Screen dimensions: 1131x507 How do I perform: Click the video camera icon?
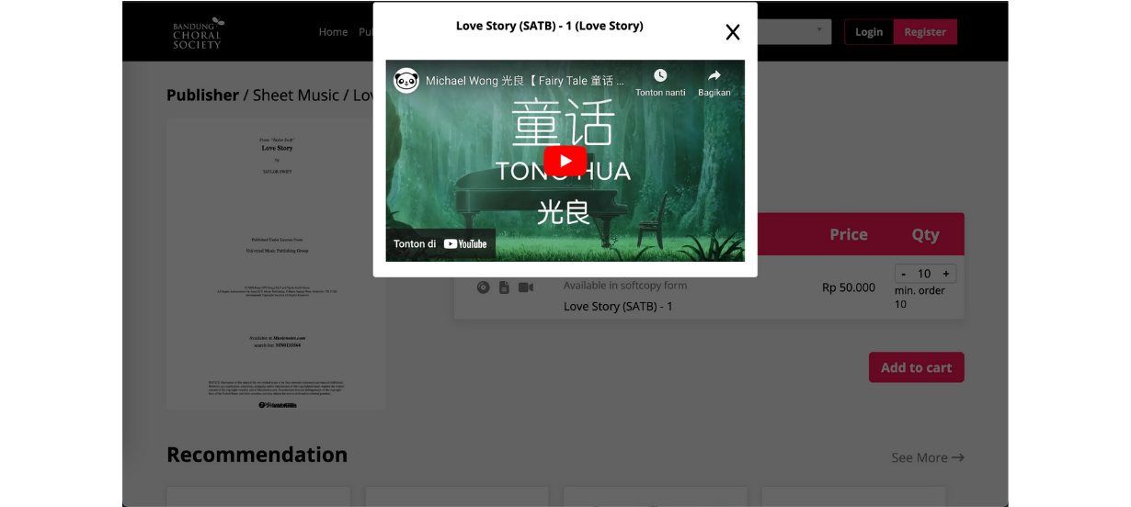[525, 287]
